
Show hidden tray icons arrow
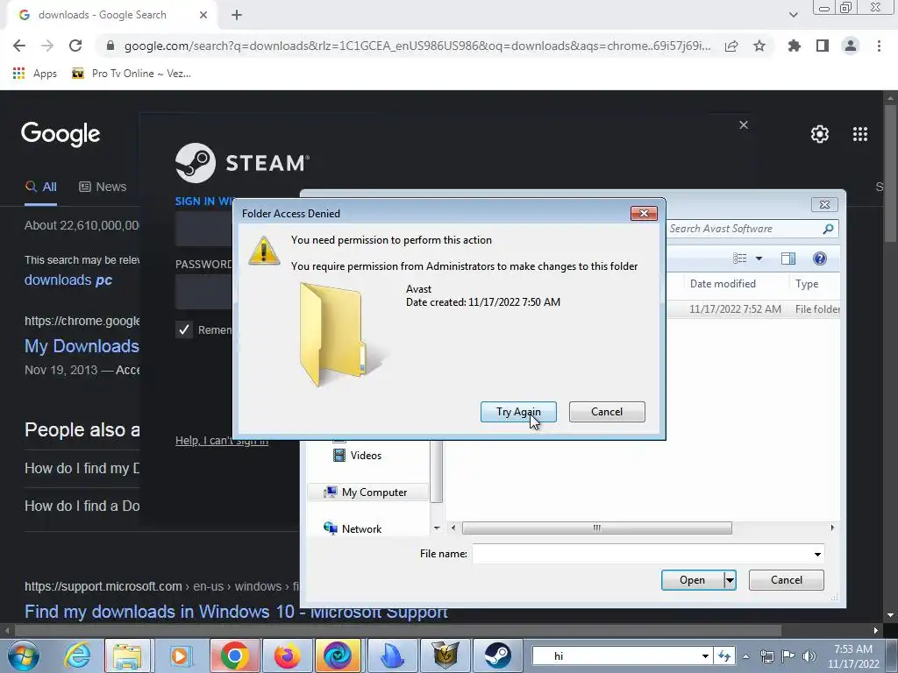pyautogui.click(x=745, y=656)
